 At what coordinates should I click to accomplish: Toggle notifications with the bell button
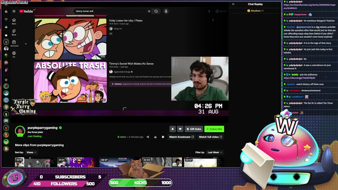pyautogui.click(x=173, y=129)
